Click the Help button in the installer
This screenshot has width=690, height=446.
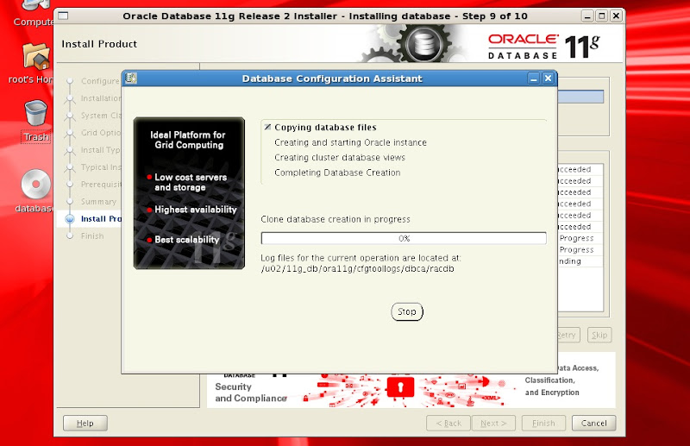pos(85,423)
